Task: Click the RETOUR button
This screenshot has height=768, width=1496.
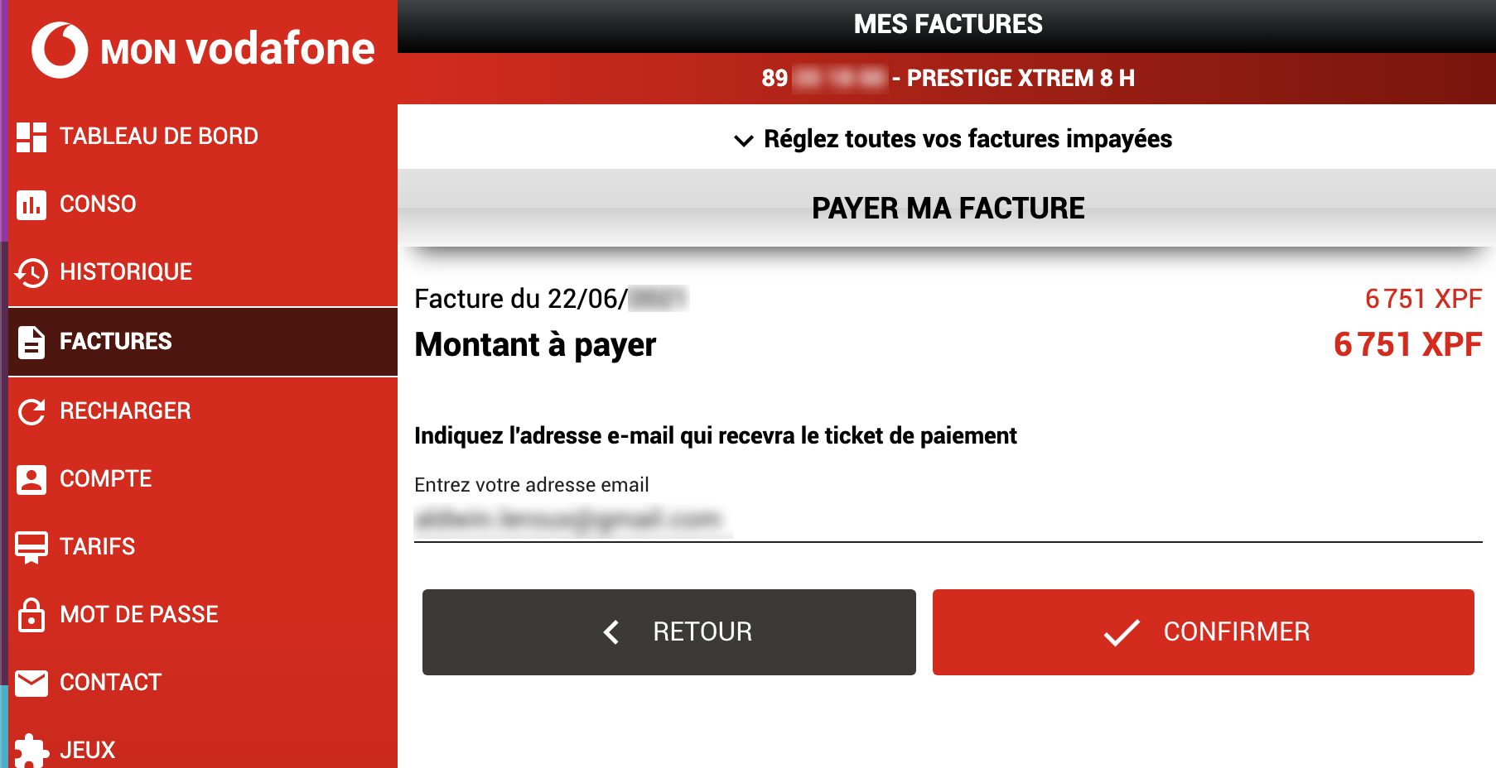Action: [x=669, y=632]
